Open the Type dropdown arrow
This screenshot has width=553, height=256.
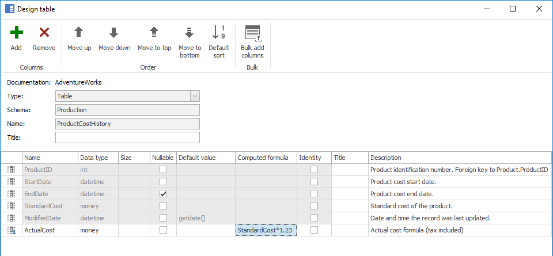[x=195, y=96]
